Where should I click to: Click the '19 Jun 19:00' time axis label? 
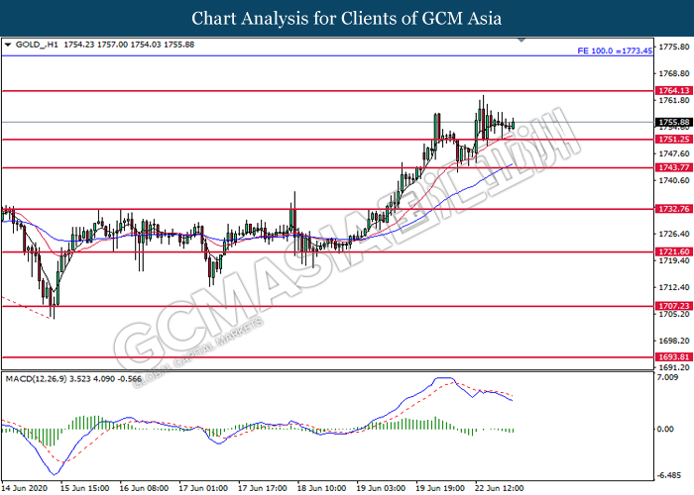tap(440, 488)
